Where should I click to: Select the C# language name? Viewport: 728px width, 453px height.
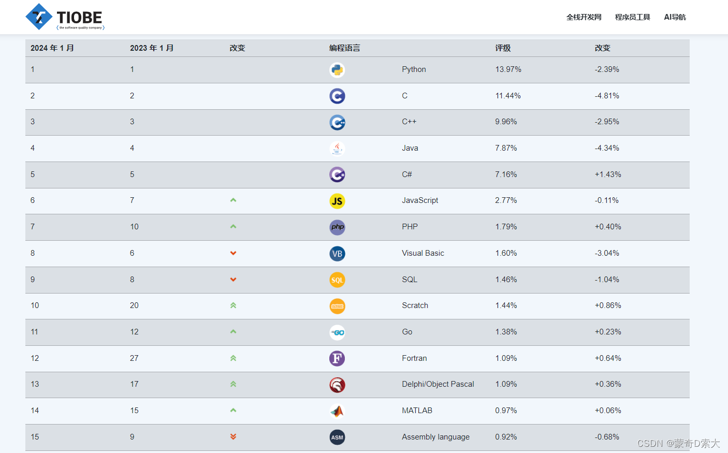click(x=407, y=174)
